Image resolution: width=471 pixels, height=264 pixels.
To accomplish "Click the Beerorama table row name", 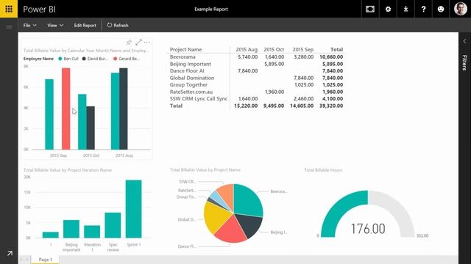I will coord(183,57).
